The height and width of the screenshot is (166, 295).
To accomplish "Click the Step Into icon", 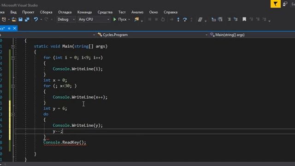I will point(178,19).
